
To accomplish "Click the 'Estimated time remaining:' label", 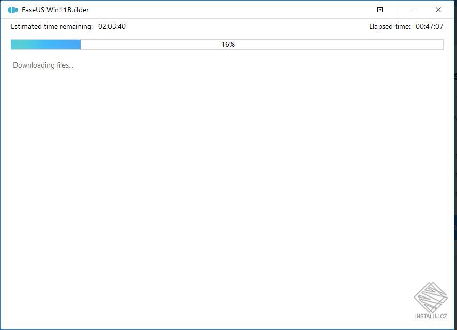I will [52, 26].
